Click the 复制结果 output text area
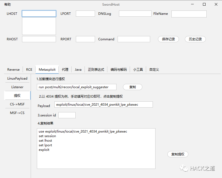222x178 pixels. click(x=96, y=149)
